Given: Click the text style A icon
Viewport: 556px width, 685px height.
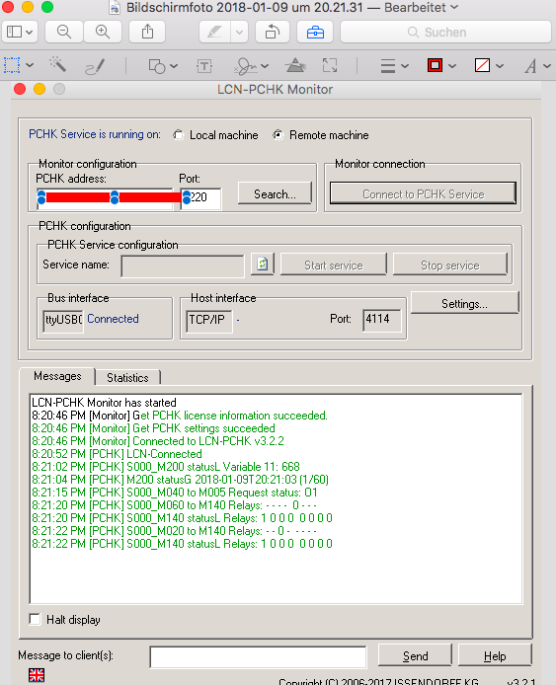Looking at the screenshot, I should point(530,66).
